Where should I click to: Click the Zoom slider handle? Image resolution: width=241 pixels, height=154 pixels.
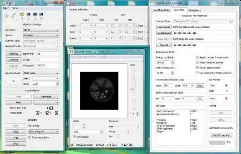coord(84,126)
